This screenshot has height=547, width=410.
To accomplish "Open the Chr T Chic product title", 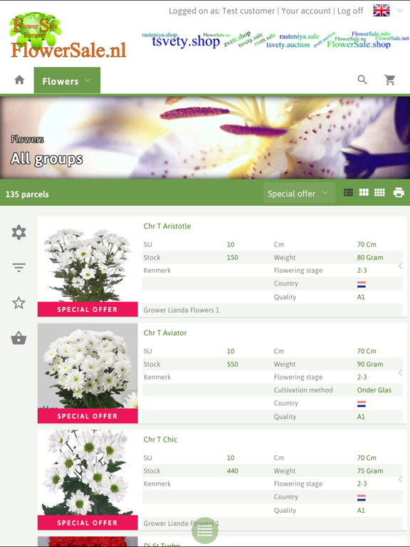I will (x=160, y=439).
